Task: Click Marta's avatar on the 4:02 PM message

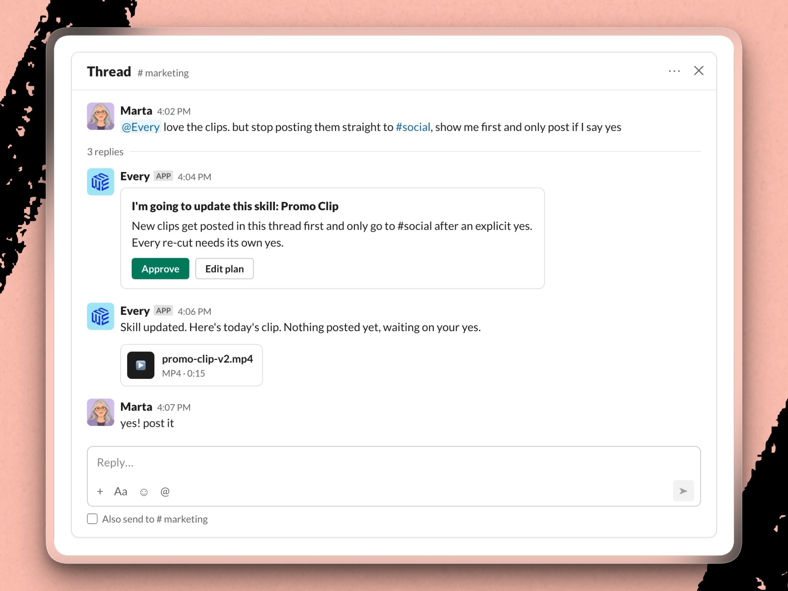Action: point(101,116)
